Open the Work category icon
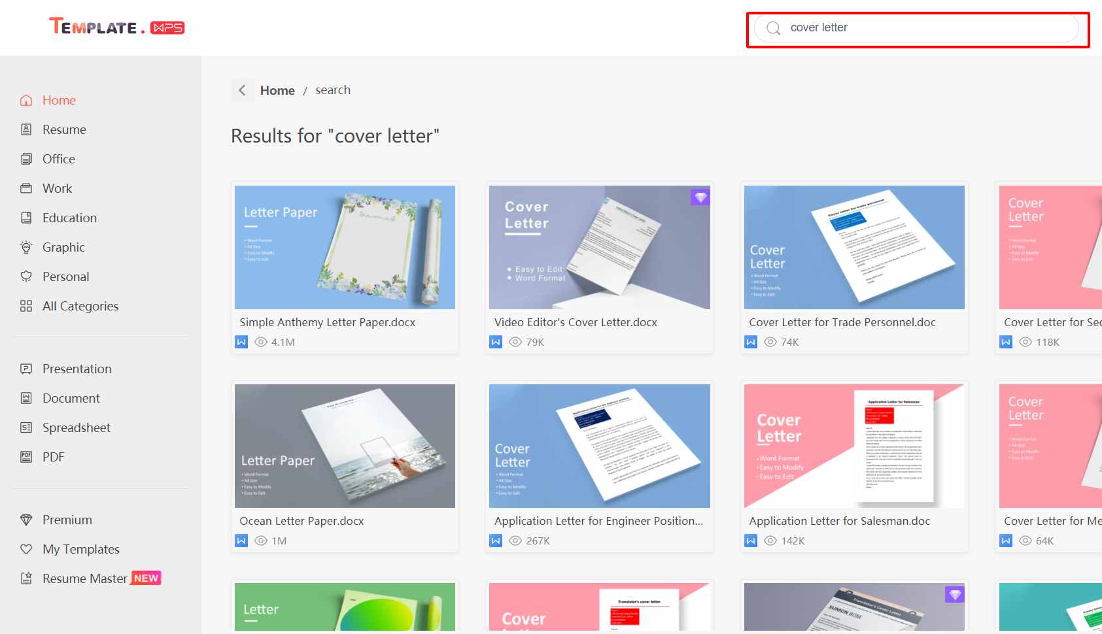 (26, 188)
